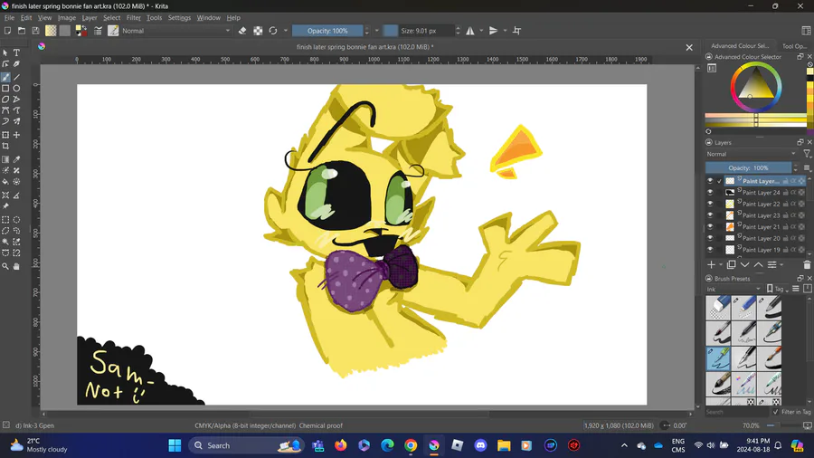Hide Paint Layer 23

pos(710,215)
